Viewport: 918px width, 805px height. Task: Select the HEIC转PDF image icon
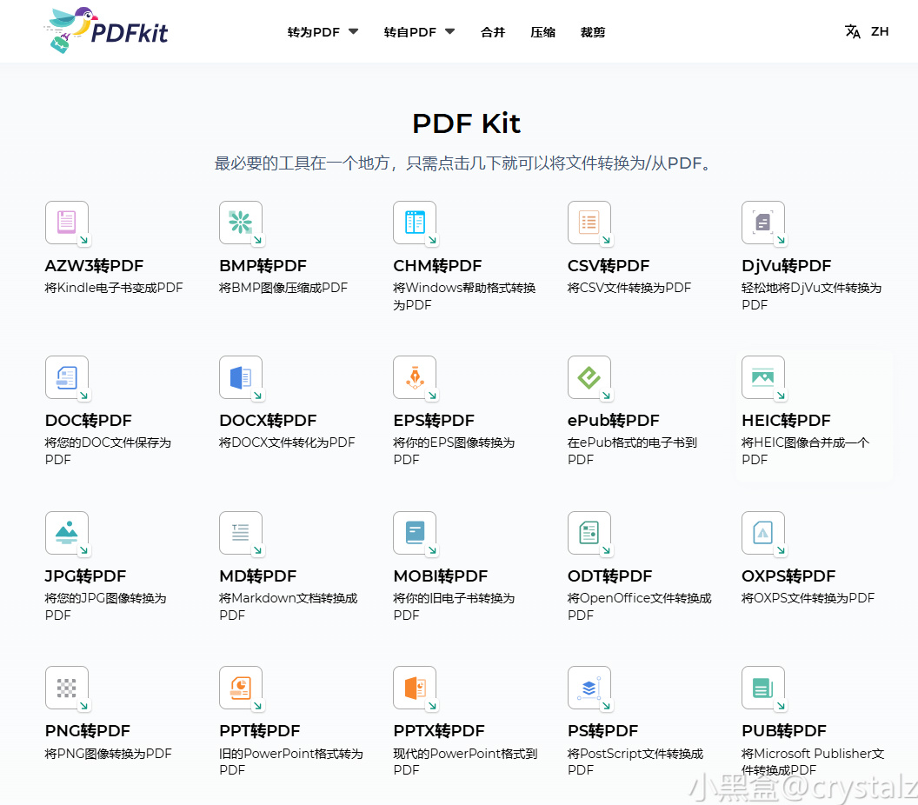point(763,377)
